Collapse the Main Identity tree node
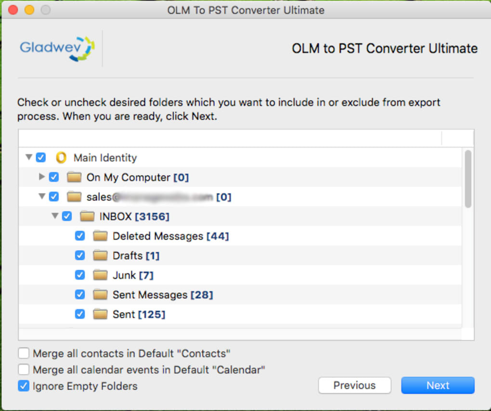The width and height of the screenshot is (491, 411). click(29, 157)
